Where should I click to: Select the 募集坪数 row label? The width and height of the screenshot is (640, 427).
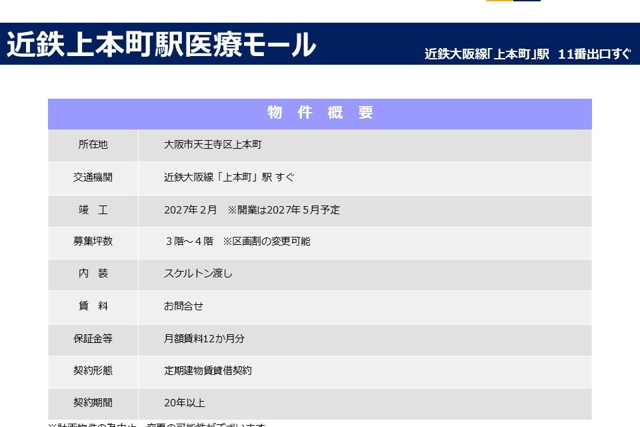[x=93, y=241]
